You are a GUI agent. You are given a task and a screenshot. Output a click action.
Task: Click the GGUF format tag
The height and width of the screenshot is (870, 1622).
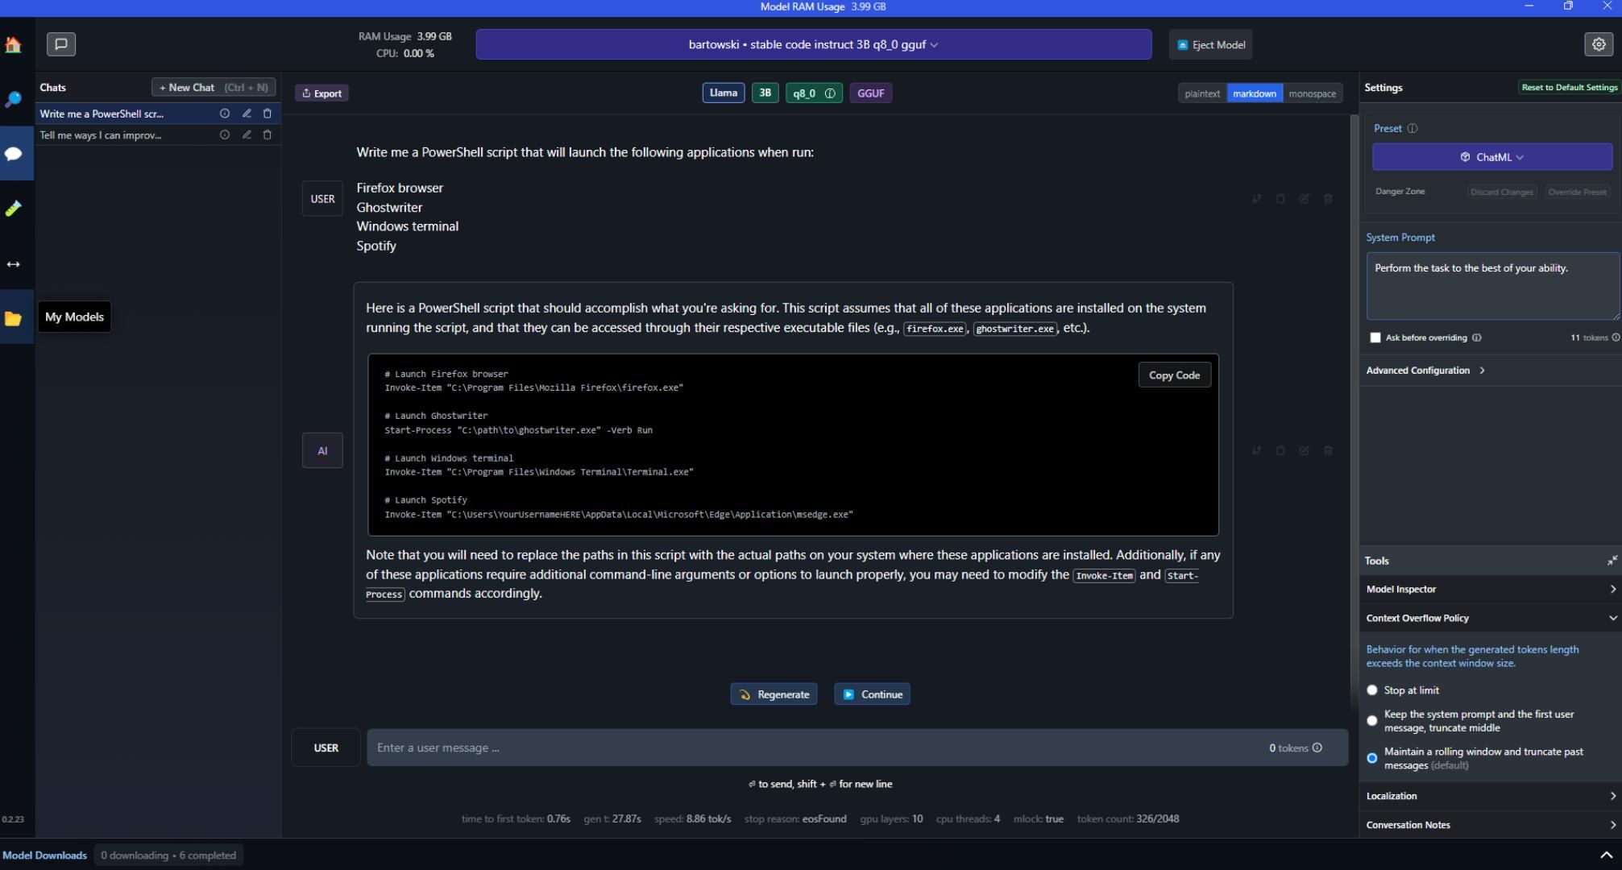869,93
